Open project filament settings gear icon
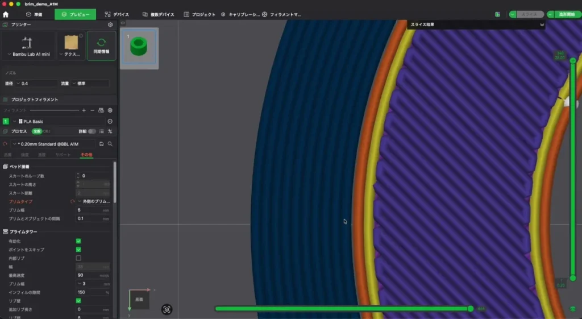This screenshot has width=582, height=319. click(x=110, y=110)
